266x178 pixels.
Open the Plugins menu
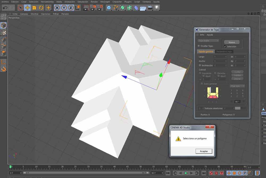click(x=128, y=2)
